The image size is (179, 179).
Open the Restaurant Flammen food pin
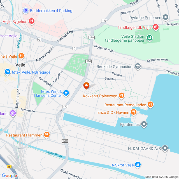coord(47,135)
